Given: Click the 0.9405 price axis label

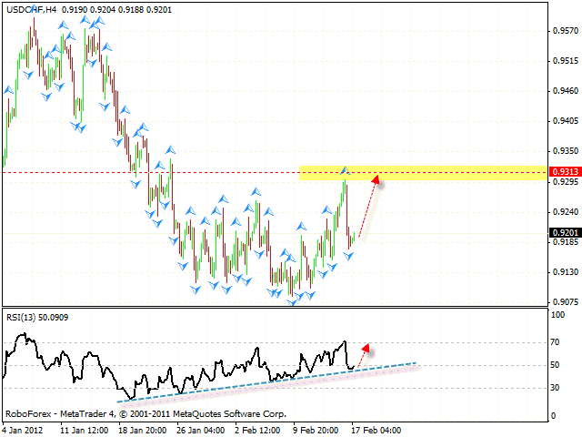Looking at the screenshot, I should pyautogui.click(x=564, y=121).
